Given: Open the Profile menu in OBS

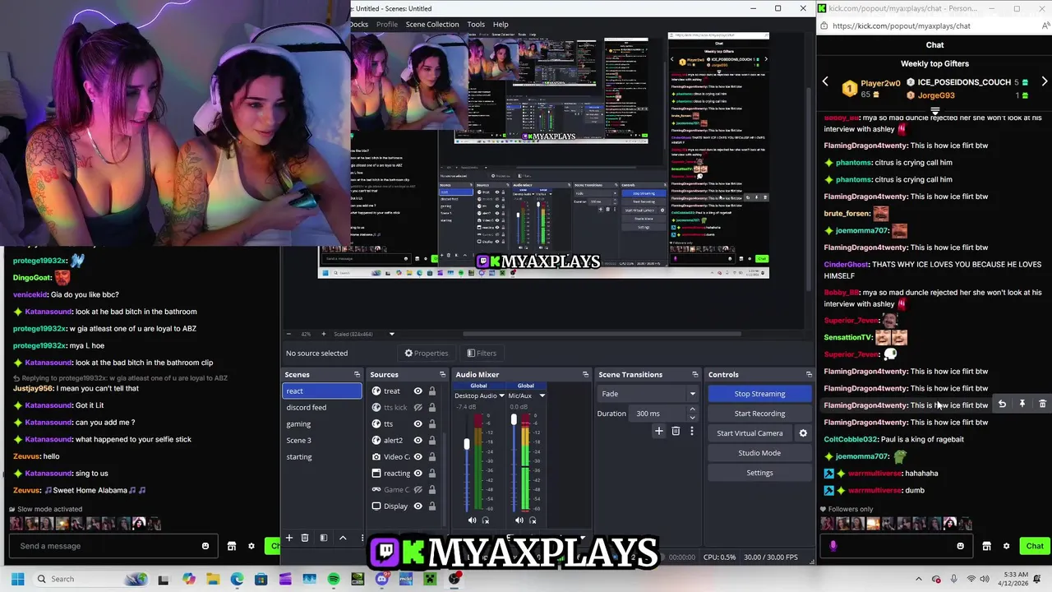Looking at the screenshot, I should point(387,24).
